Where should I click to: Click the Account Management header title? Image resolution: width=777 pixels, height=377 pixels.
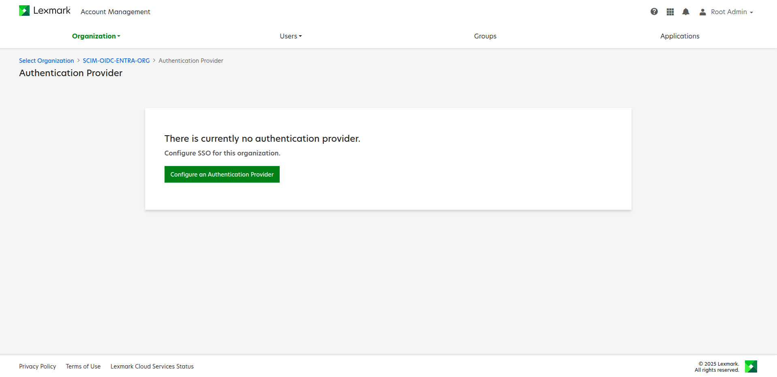tap(116, 12)
